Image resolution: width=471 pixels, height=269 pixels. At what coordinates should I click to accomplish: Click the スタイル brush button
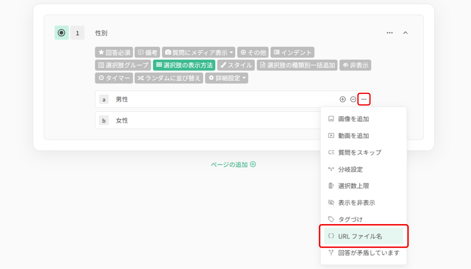pos(236,65)
